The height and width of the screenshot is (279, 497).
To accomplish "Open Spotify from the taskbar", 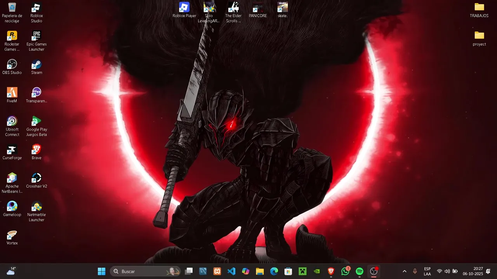I will tap(360, 271).
